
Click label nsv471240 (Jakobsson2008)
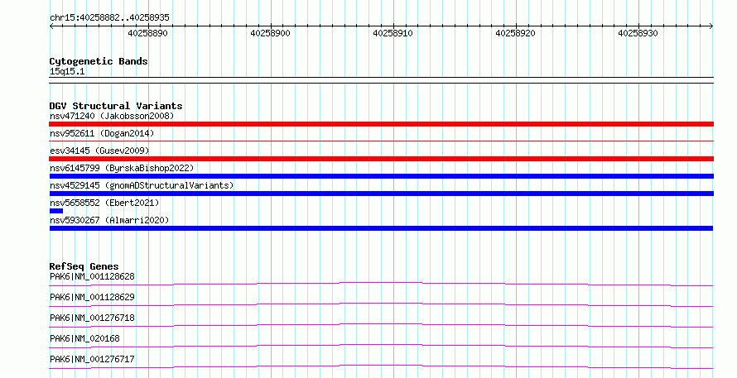(x=112, y=116)
